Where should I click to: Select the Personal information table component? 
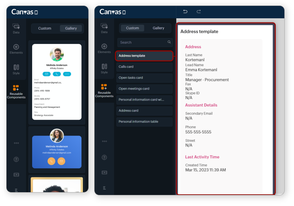coord(144,122)
